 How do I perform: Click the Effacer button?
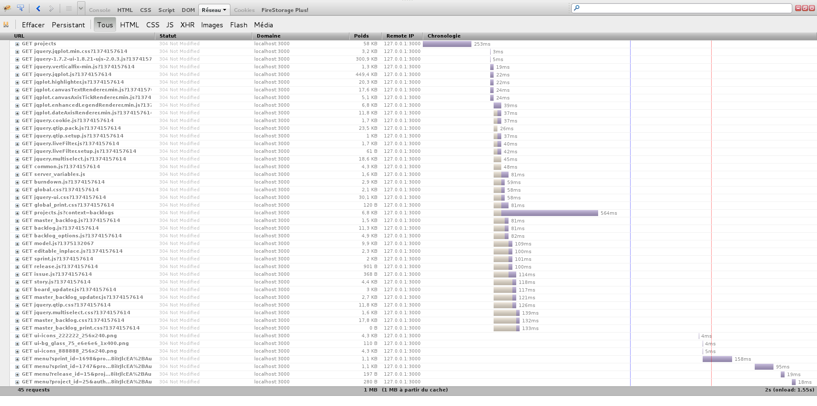click(x=33, y=25)
